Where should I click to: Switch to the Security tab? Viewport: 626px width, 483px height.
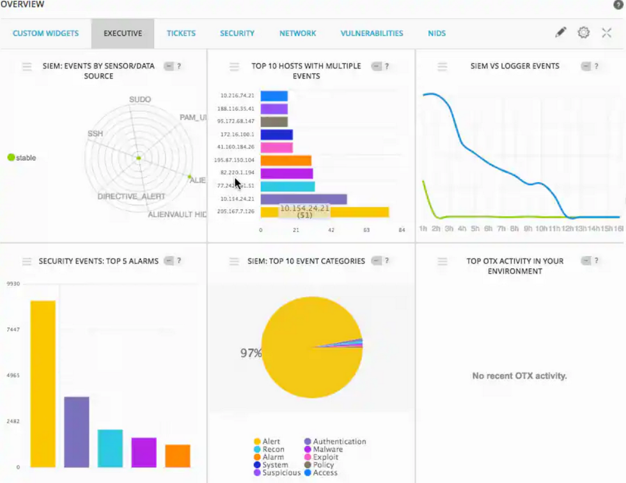pos(237,33)
